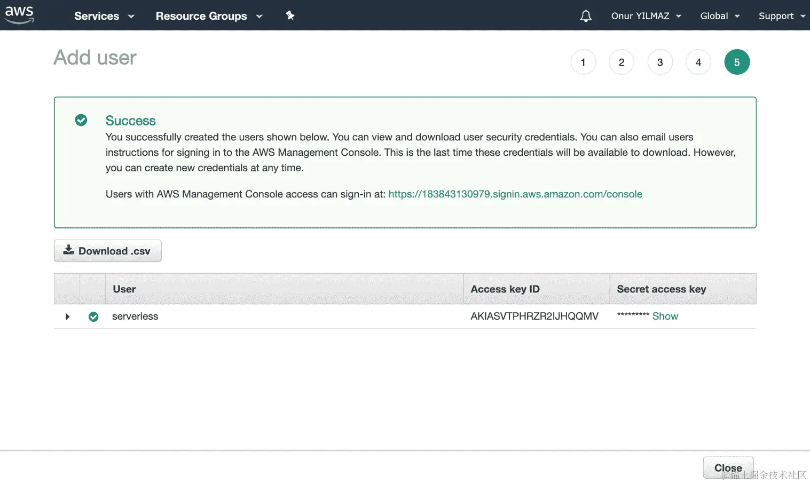This screenshot has width=810, height=484.
Task: Open the Services menu
Action: click(103, 15)
